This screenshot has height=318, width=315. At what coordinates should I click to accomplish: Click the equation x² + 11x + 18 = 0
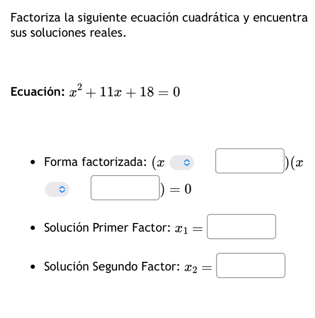[x=124, y=92]
